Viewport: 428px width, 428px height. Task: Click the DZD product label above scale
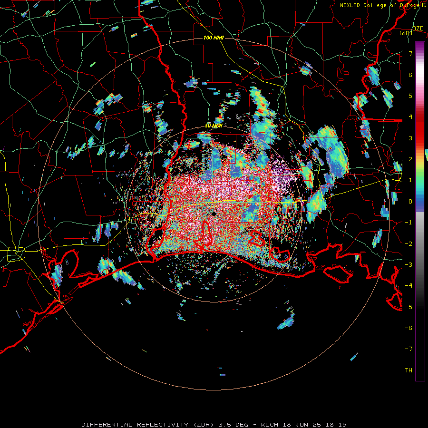[x=418, y=29]
